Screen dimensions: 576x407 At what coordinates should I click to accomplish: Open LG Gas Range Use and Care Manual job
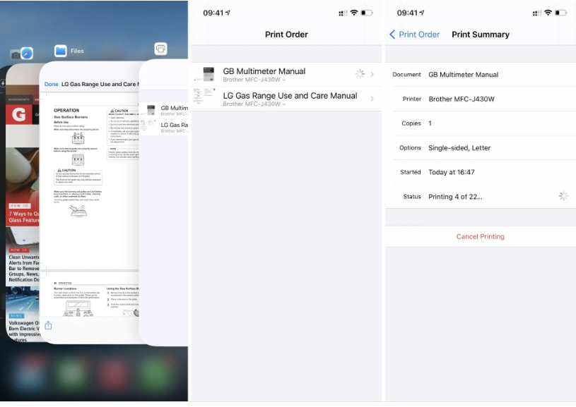(x=286, y=99)
